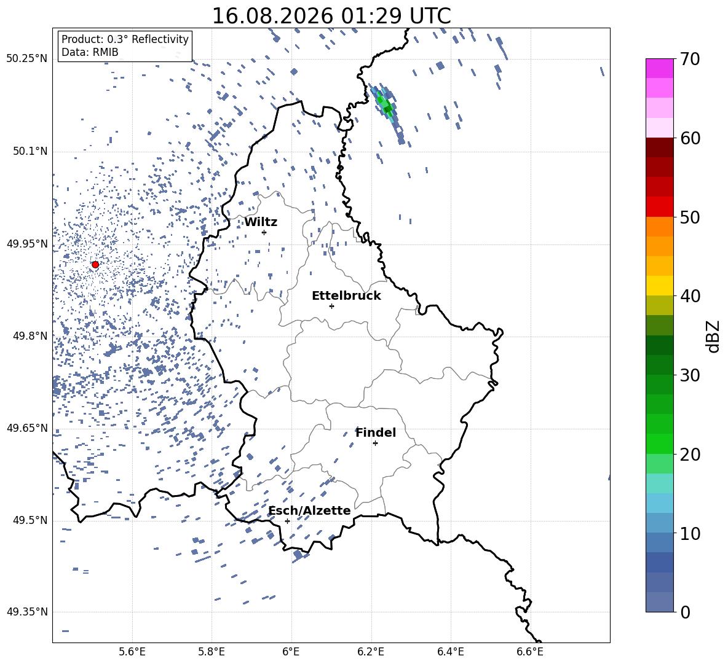This screenshot has height=664, width=728.
Task: Click the 49.95°N latitude tick label
Action: pyautogui.click(x=27, y=244)
